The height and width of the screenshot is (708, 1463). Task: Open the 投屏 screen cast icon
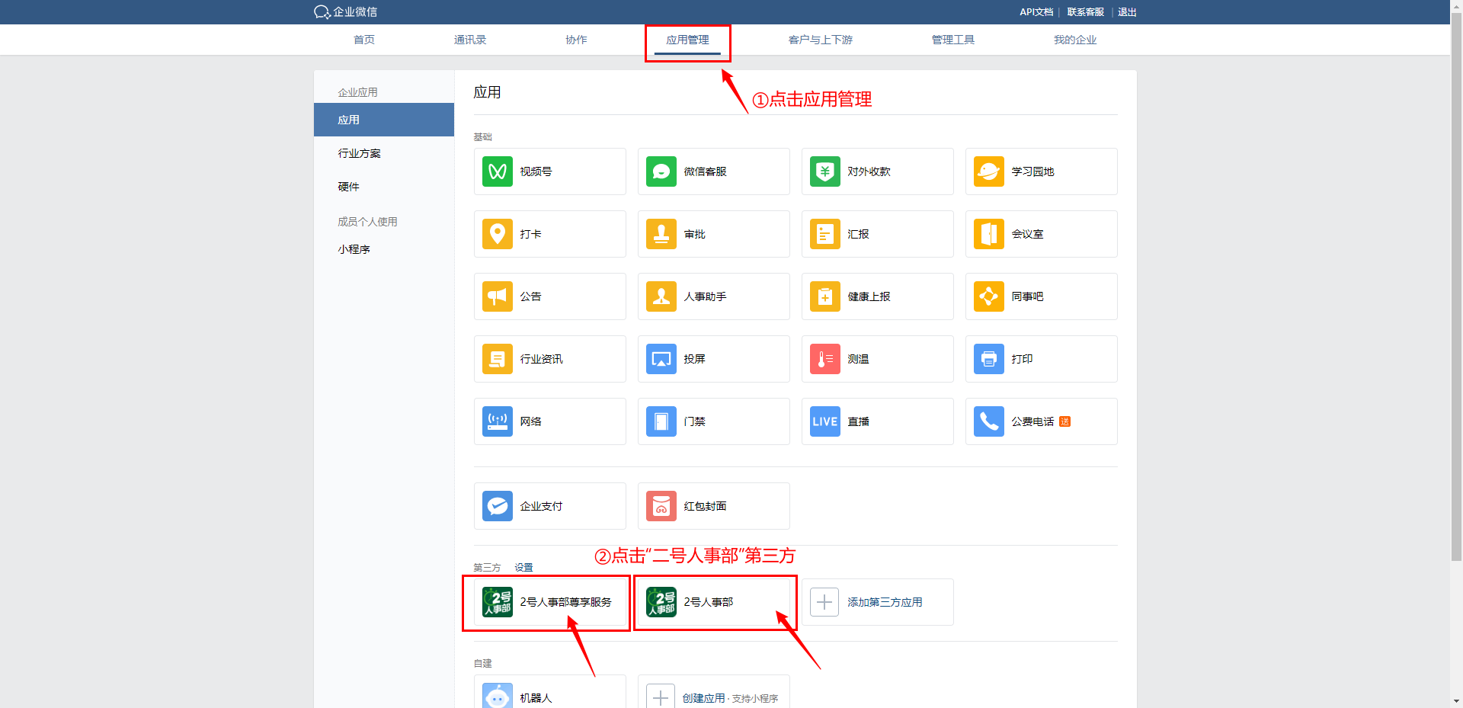(x=661, y=359)
